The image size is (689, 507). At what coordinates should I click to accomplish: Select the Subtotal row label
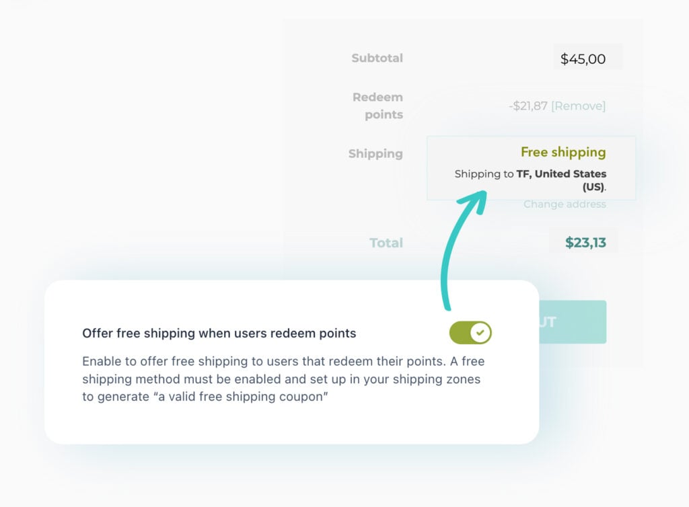377,58
